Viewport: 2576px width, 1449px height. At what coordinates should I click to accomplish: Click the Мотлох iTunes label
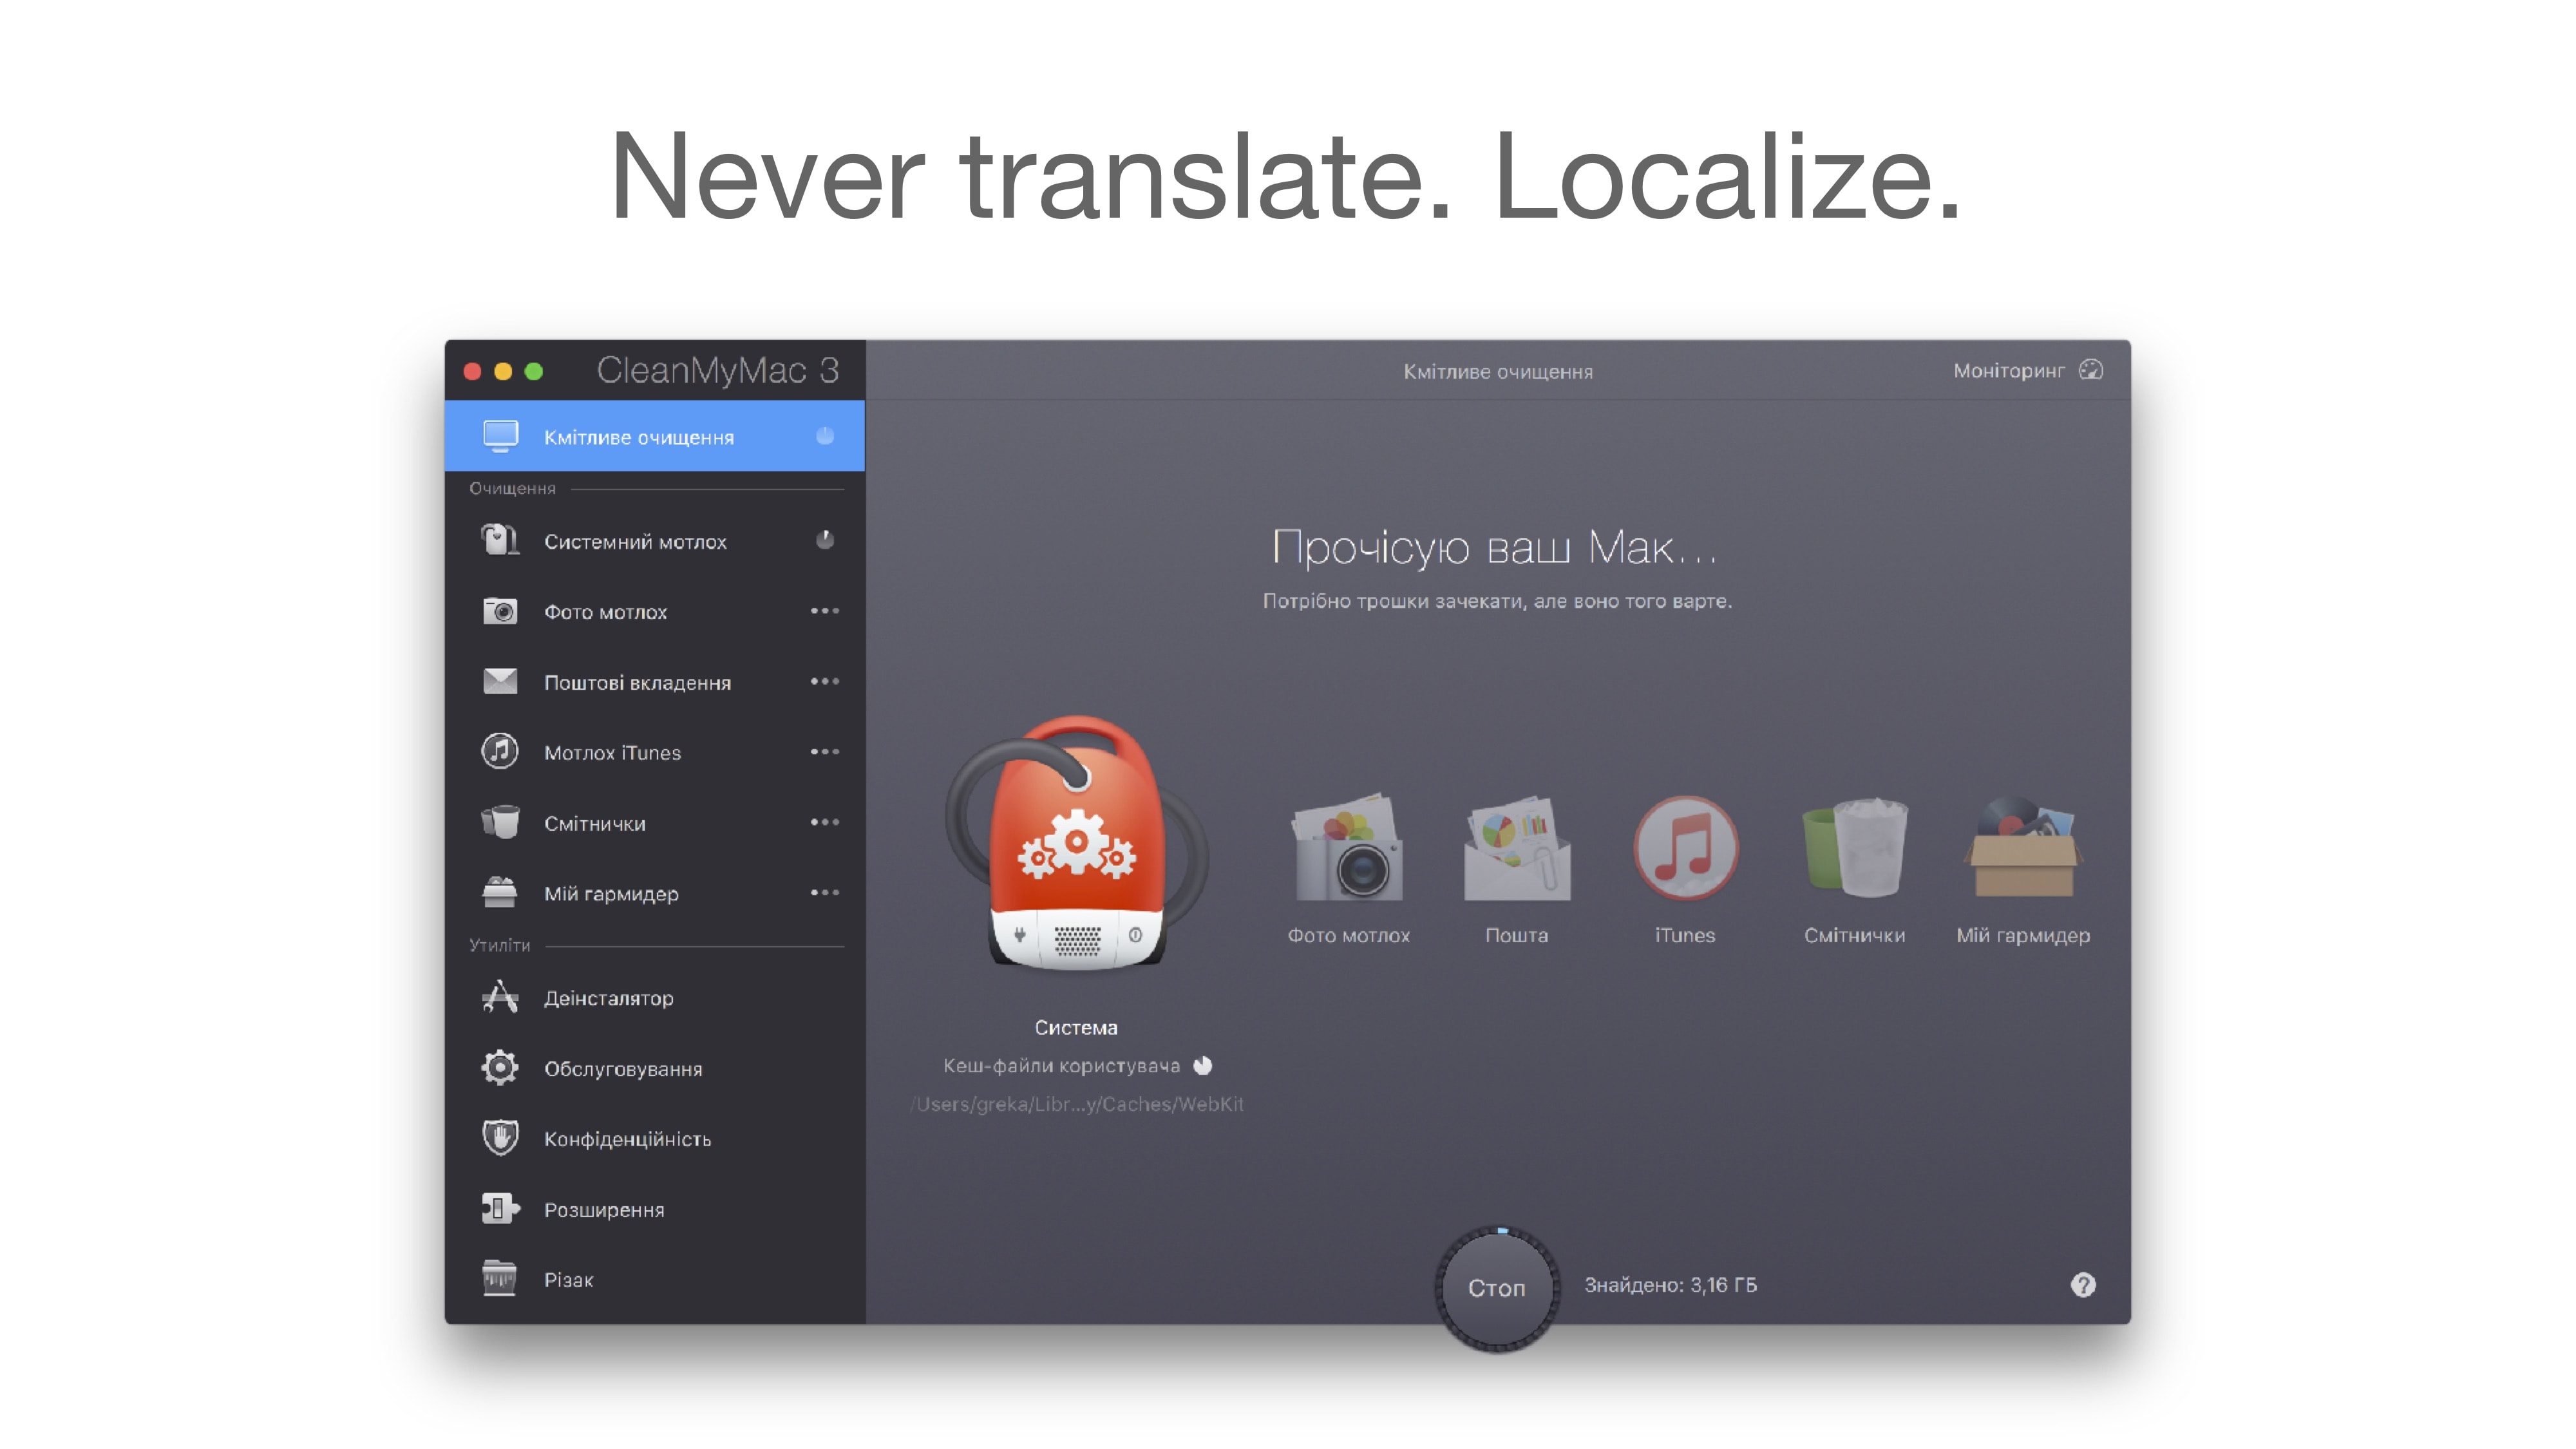[x=612, y=753]
